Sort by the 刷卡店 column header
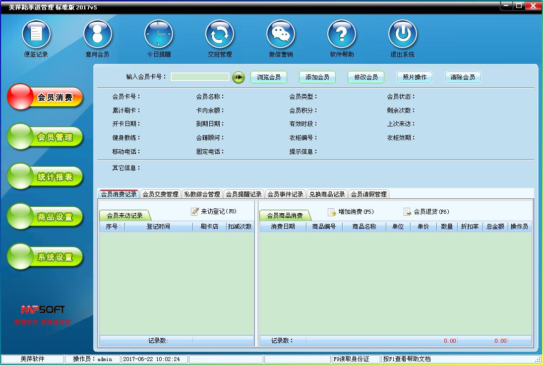This screenshot has height=365, width=543. coord(209,227)
